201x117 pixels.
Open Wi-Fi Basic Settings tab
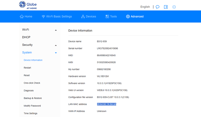(x=57, y=16)
